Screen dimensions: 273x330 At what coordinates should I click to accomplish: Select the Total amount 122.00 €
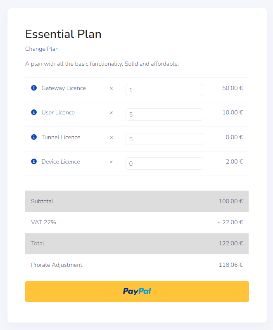(x=231, y=243)
